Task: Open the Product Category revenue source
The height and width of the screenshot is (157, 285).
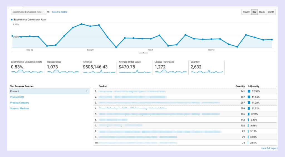Action: tap(19, 103)
